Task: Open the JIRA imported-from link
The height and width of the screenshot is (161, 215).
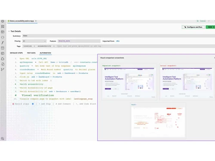Action: 118,41
